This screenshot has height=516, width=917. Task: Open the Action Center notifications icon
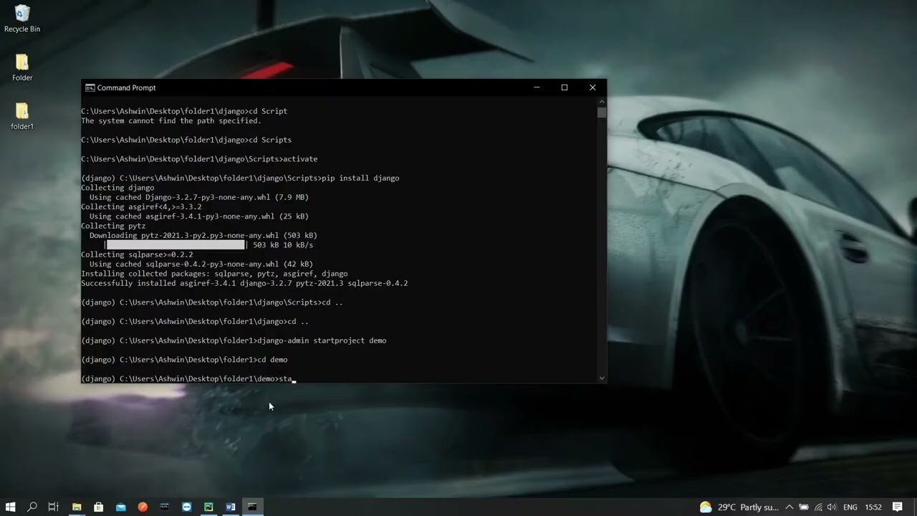point(898,507)
